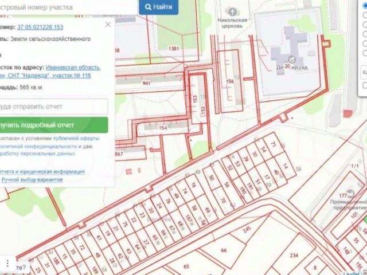Select garden plot labeled 56
This screenshot has width=367, height=275.
click(x=227, y=184)
